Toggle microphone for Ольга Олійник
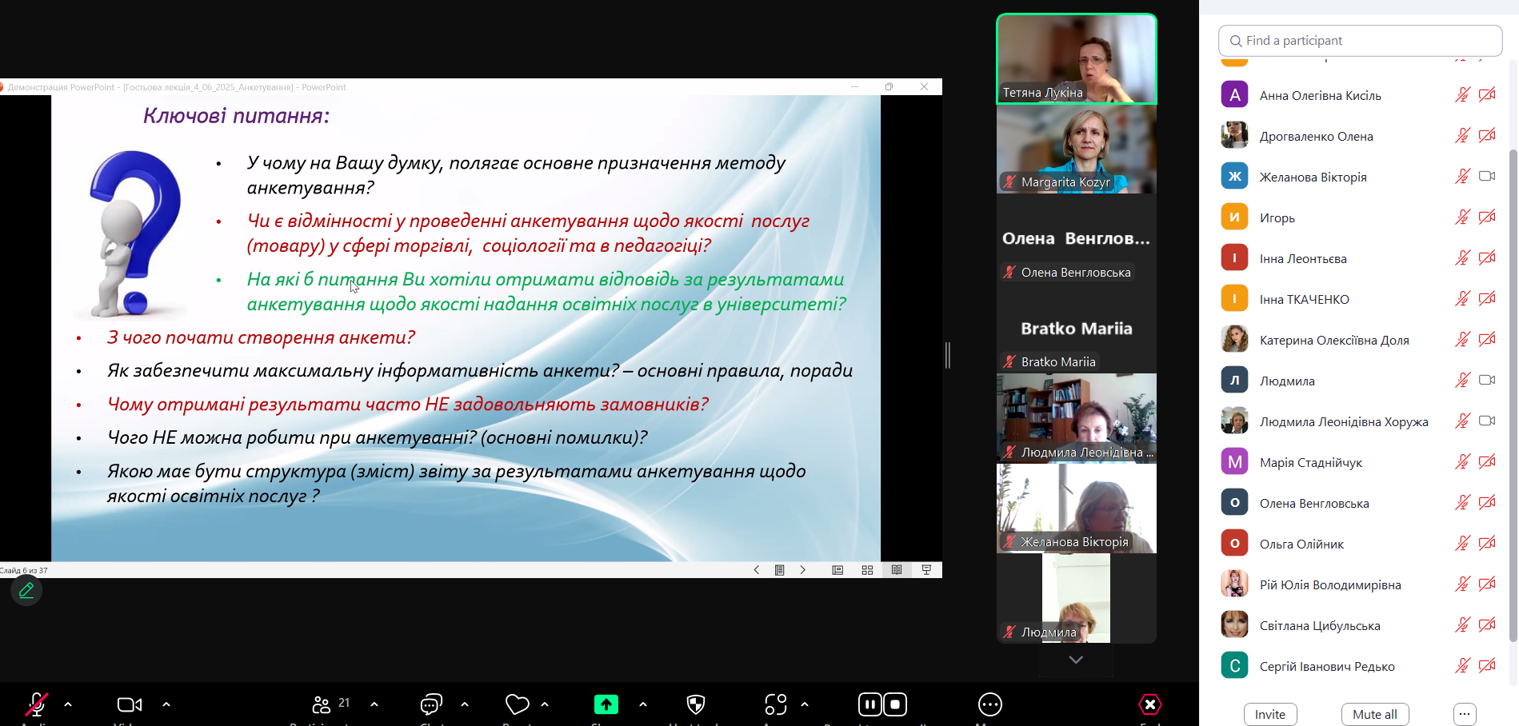 1462,544
